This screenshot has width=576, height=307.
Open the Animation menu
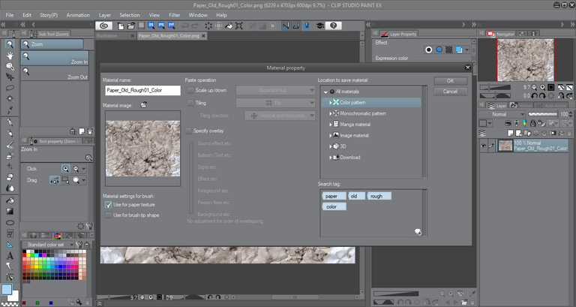pyautogui.click(x=78, y=15)
